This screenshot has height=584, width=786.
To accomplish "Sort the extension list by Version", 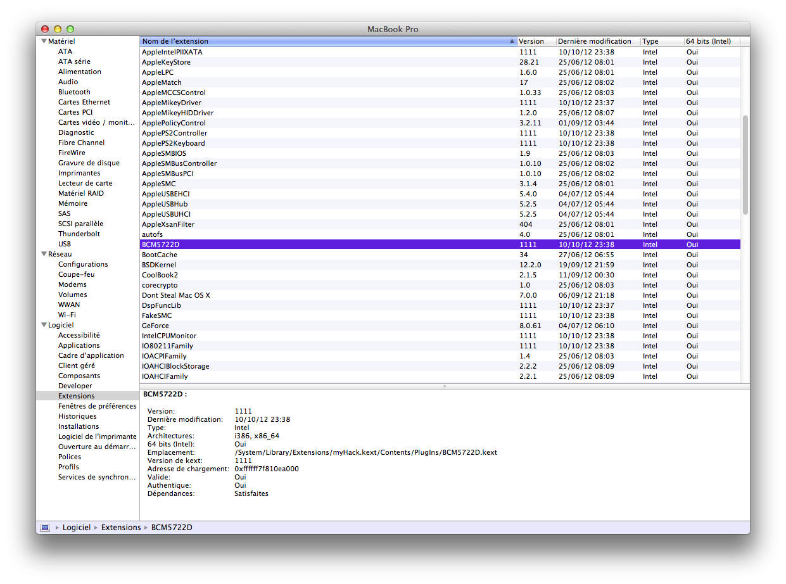I will pos(532,41).
